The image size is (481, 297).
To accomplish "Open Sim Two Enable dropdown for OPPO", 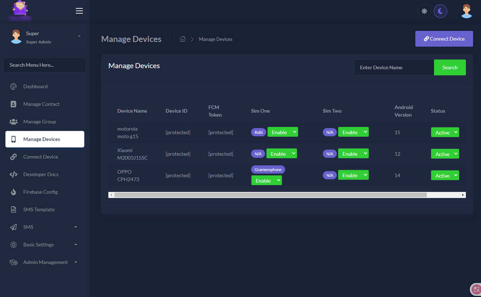I will (353, 175).
